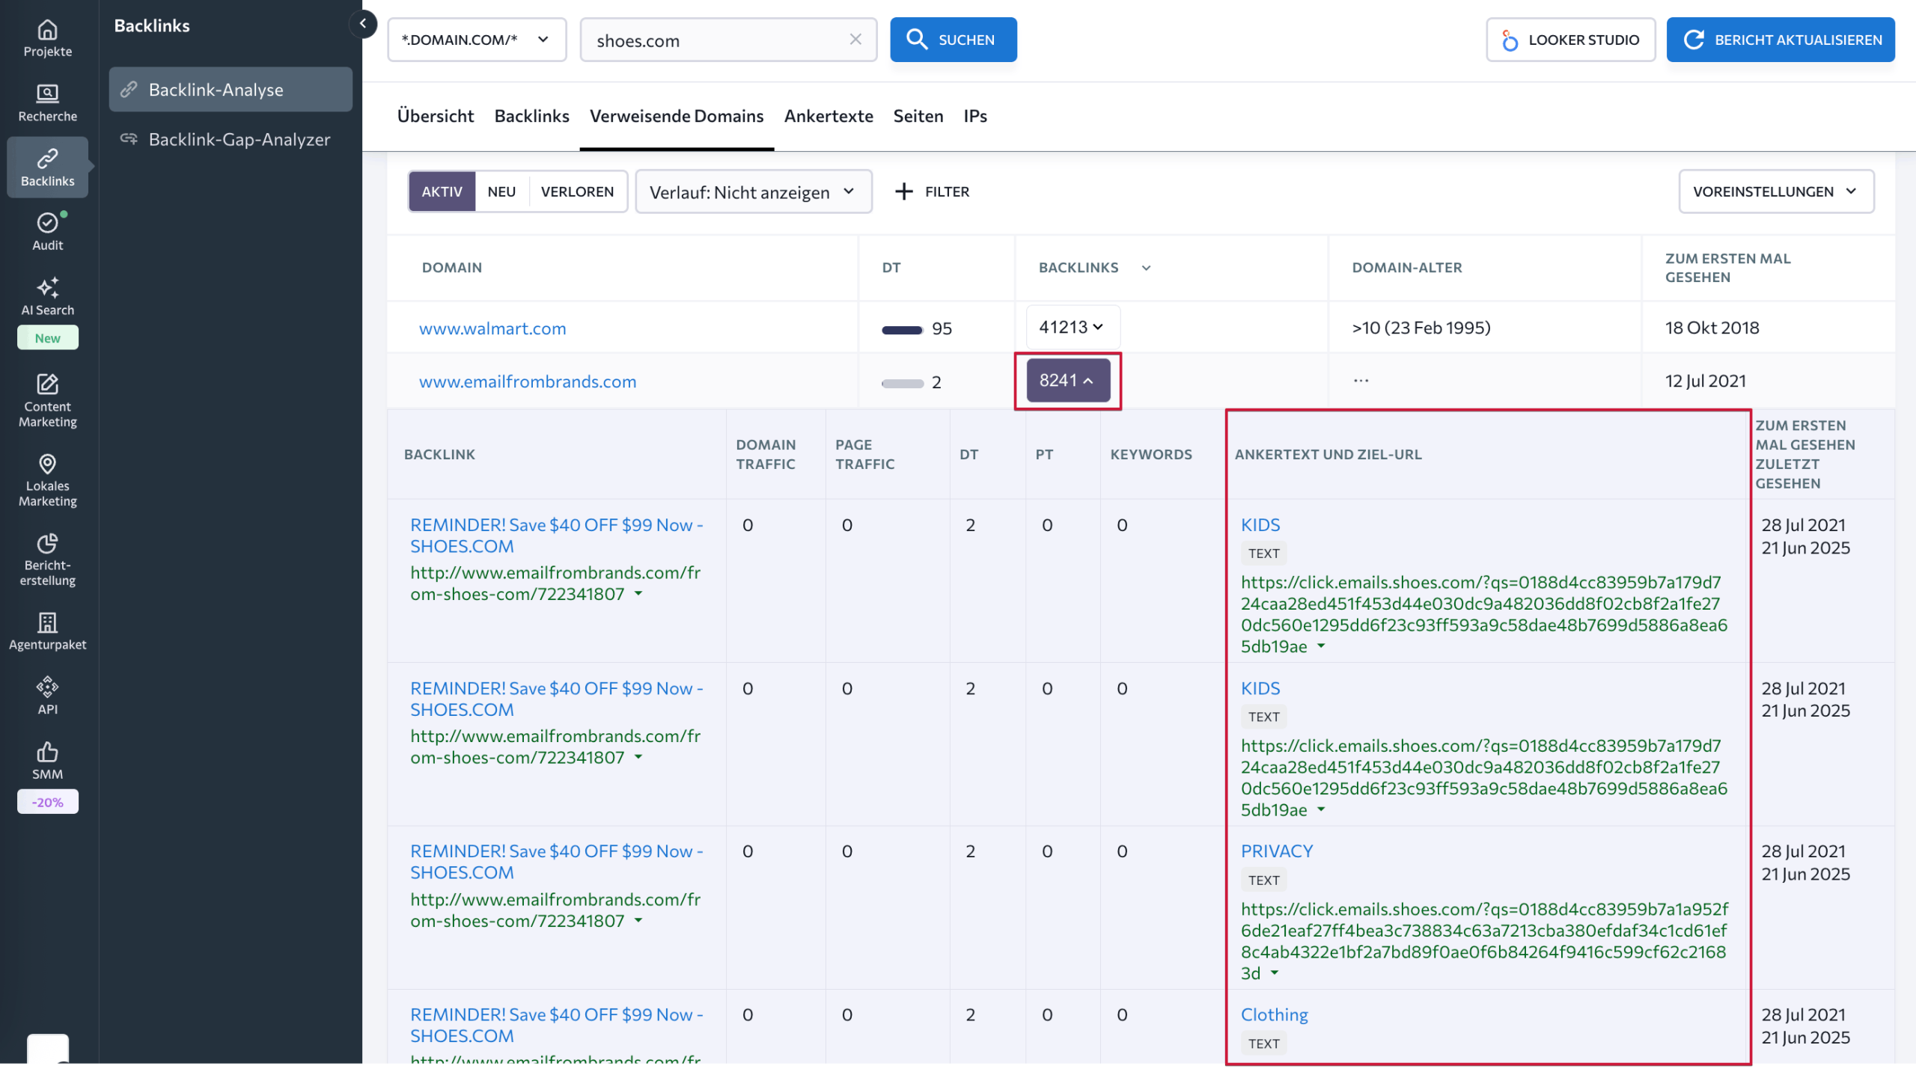Open the API section

coord(47,694)
